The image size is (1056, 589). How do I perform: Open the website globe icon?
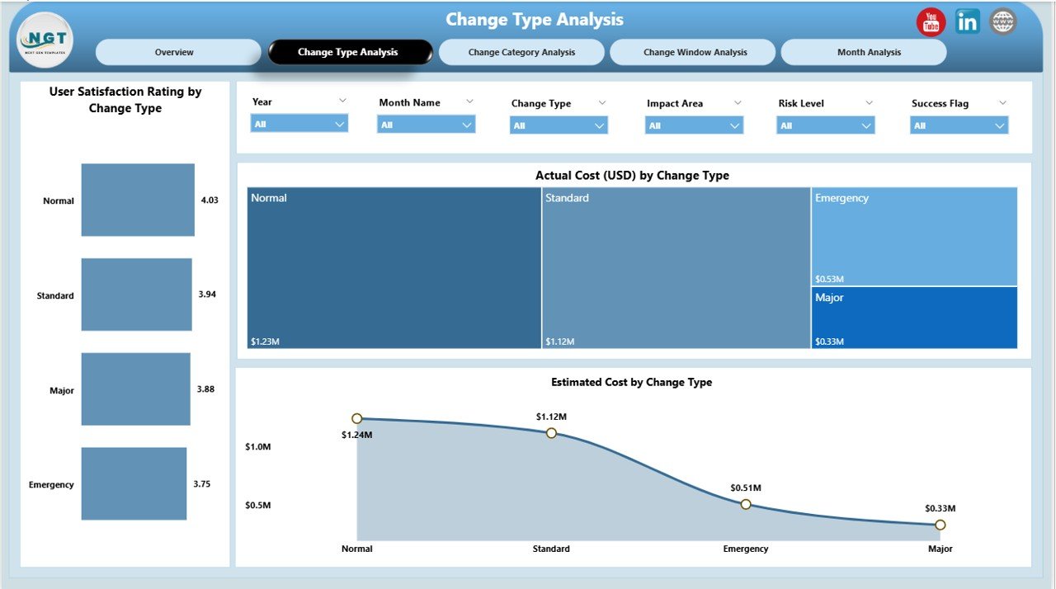(1002, 22)
